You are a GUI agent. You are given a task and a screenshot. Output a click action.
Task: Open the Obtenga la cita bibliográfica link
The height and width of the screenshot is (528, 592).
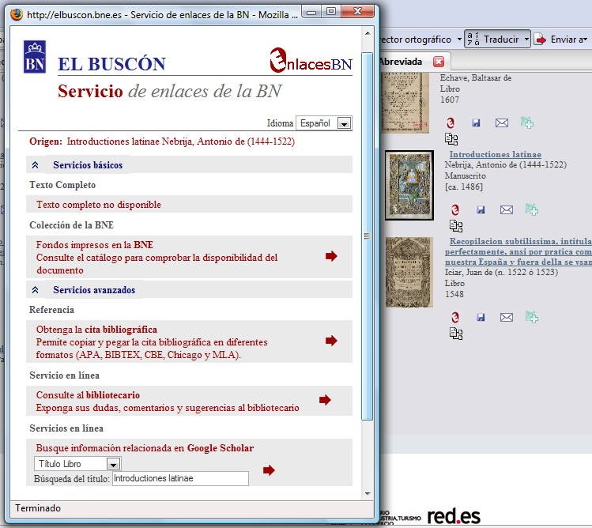coord(96,330)
